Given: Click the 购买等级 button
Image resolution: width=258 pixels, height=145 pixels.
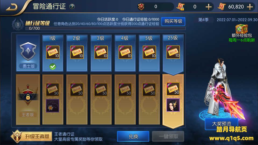Looking at the screenshot, I should click(x=173, y=21).
